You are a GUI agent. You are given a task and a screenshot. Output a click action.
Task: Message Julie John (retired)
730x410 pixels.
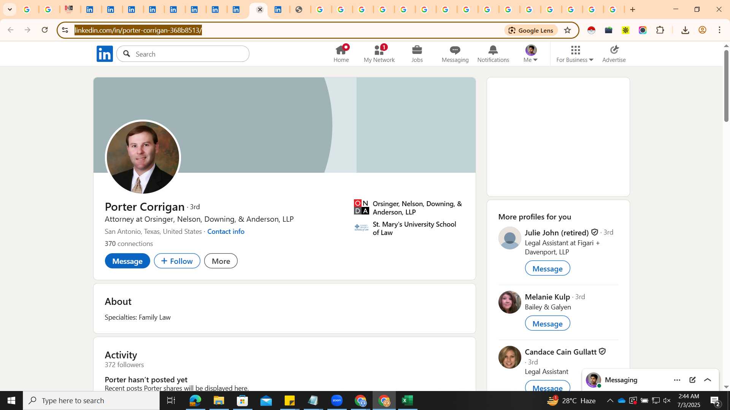[x=547, y=268]
